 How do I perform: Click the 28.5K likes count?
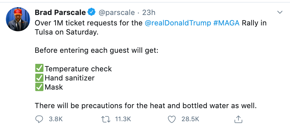click(190, 119)
